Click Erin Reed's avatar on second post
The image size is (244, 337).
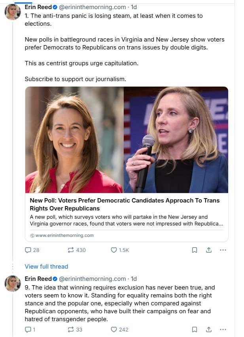pyautogui.click(x=13, y=284)
